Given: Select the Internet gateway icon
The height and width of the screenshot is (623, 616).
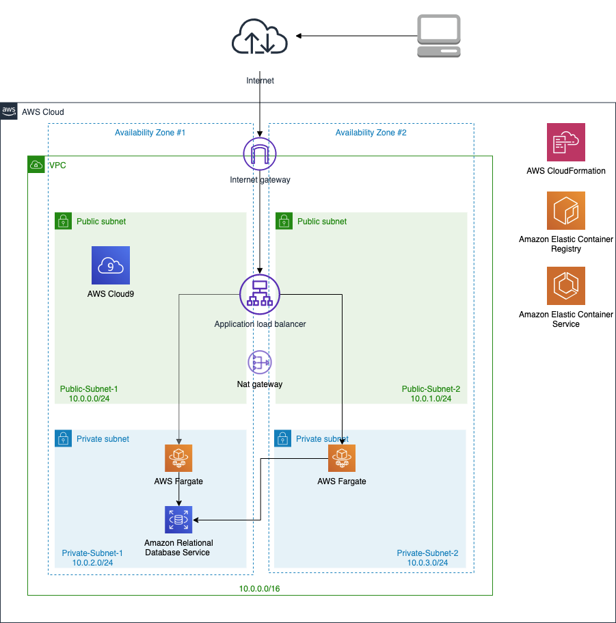Looking at the screenshot, I should coord(260,154).
